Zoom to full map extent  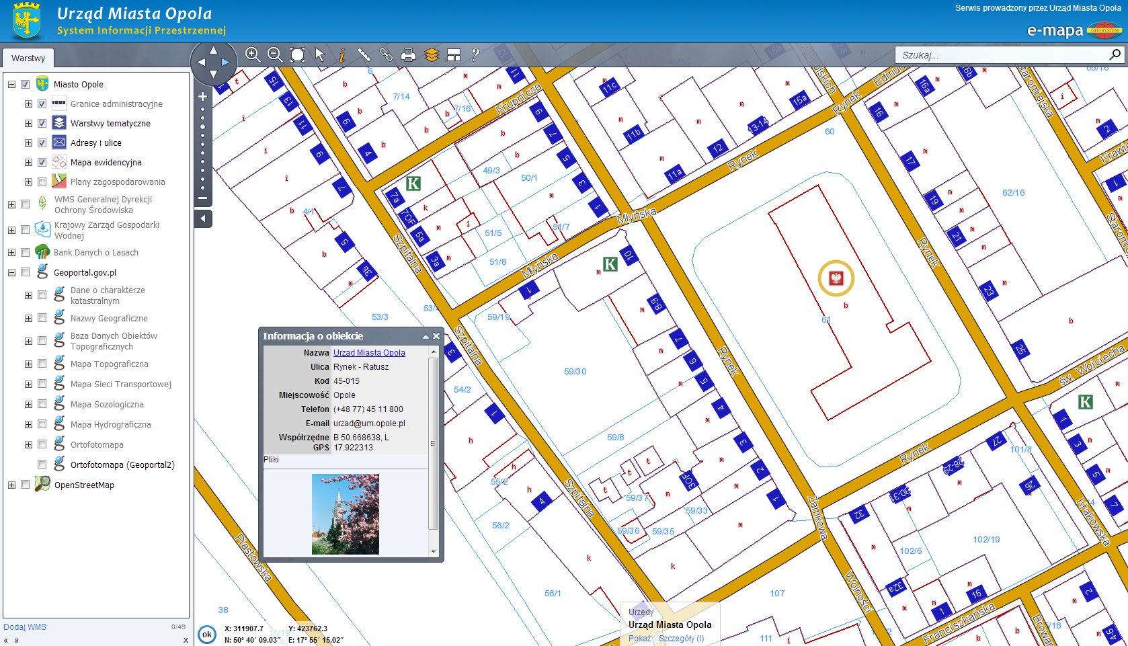[297, 54]
